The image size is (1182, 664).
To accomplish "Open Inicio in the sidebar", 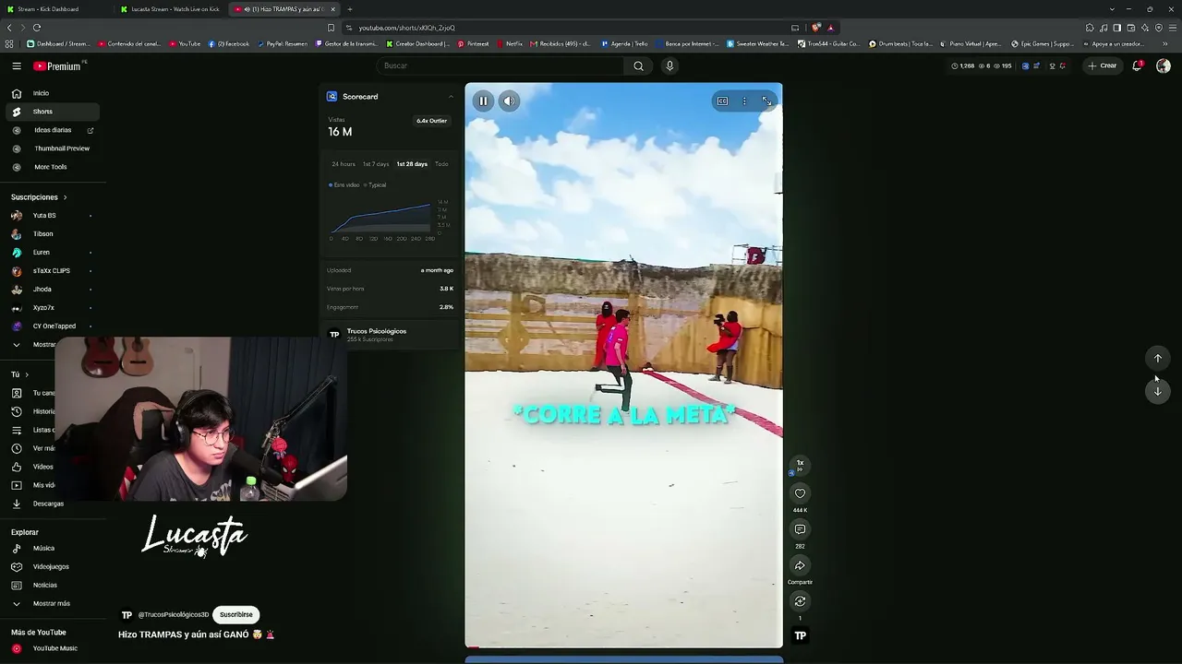I will tap(52, 93).
